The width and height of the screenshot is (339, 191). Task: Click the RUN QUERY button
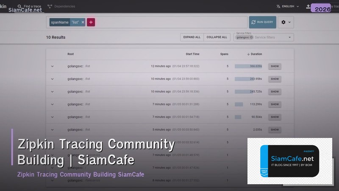pyautogui.click(x=262, y=22)
